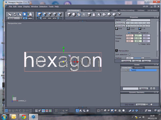Switch to Select Faces mode cube
Image resolution: width=161 pixels, height=120 pixels.
click(x=45, y=14)
